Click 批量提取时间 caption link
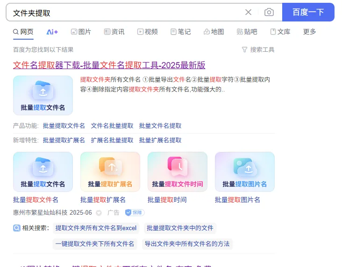 (x=167, y=200)
